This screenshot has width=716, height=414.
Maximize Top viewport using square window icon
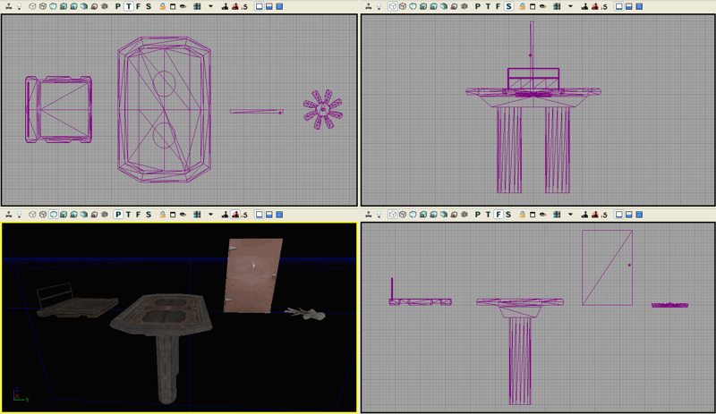[x=173, y=6]
